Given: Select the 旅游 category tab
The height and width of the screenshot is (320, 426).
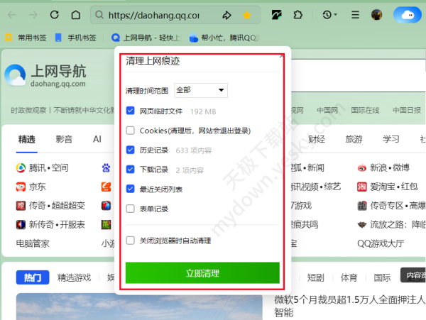Looking at the screenshot, I should (354, 139).
